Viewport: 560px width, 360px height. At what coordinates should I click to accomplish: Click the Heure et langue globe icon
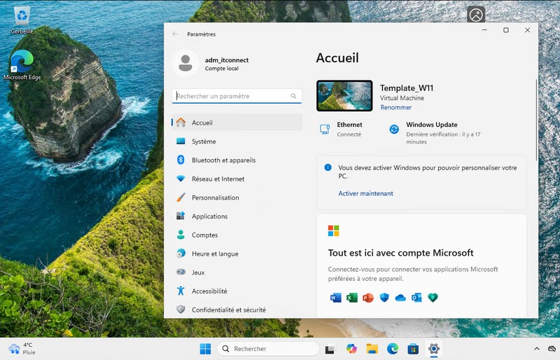tap(181, 254)
